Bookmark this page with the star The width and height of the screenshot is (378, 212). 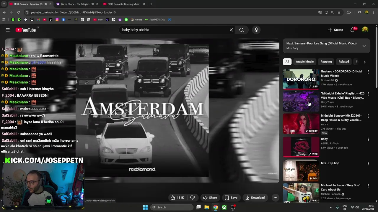[x=339, y=12]
